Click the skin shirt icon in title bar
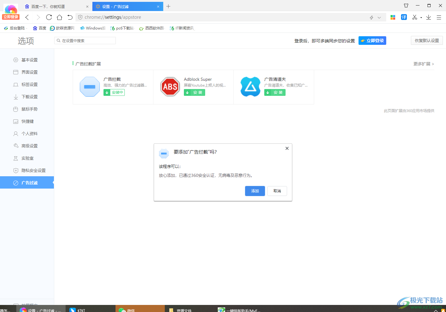Screen dimensions: 446x312 click(406, 6)
